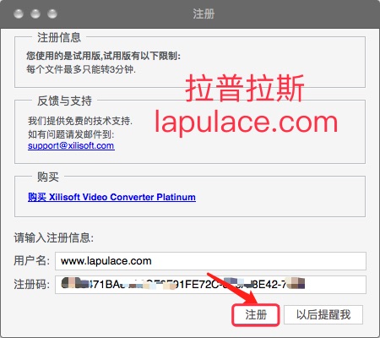The image size is (380, 338).
Task: Click the 注册码 label
Action: coord(31,284)
